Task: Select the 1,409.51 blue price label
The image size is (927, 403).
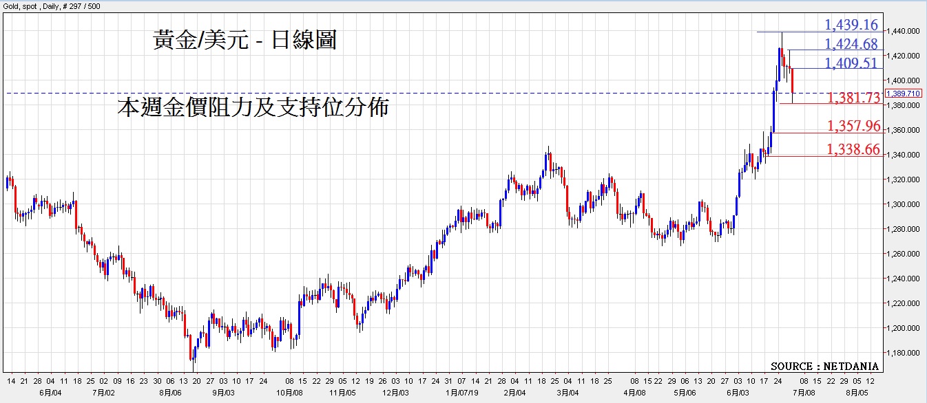Action: pos(851,63)
